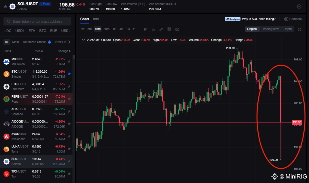Screen dimensions: 309x183
Task: Show more category tabs chevron
Action: tap(69, 42)
